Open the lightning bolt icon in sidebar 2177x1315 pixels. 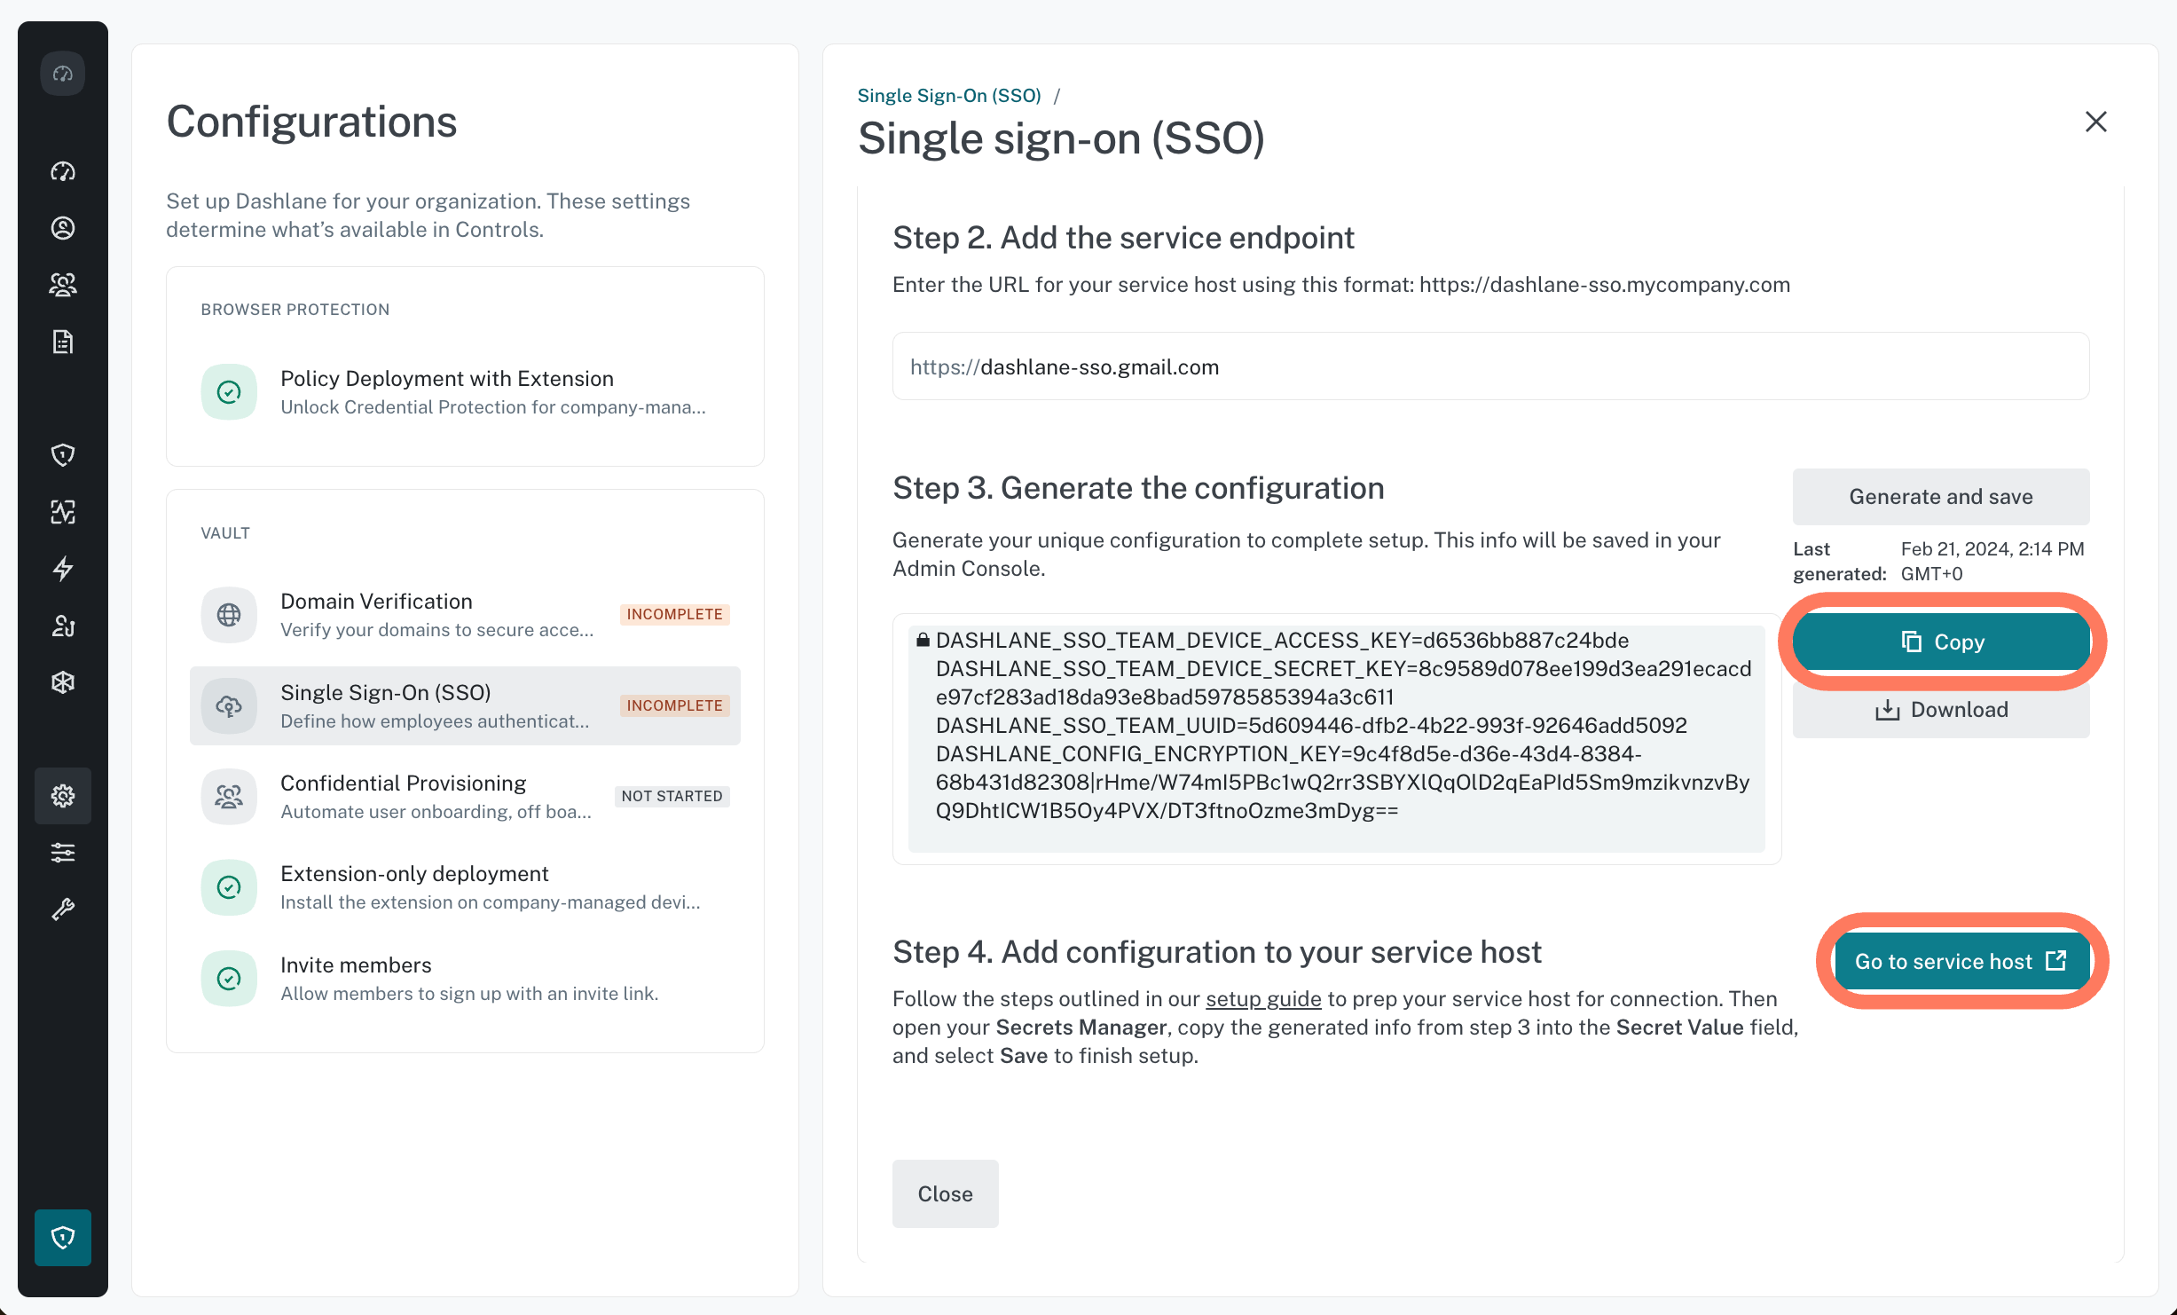coord(63,569)
